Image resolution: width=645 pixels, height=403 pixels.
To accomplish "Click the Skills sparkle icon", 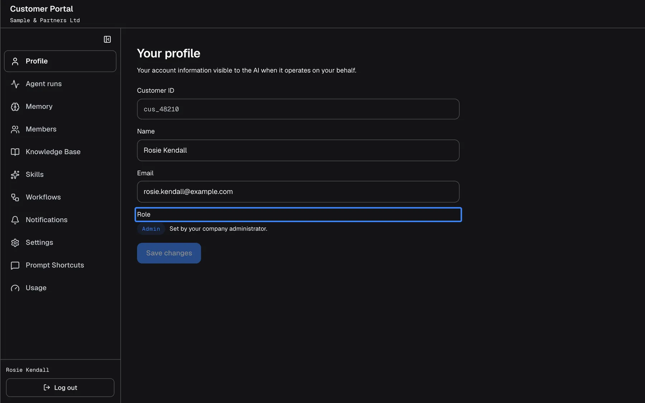I will (15, 174).
